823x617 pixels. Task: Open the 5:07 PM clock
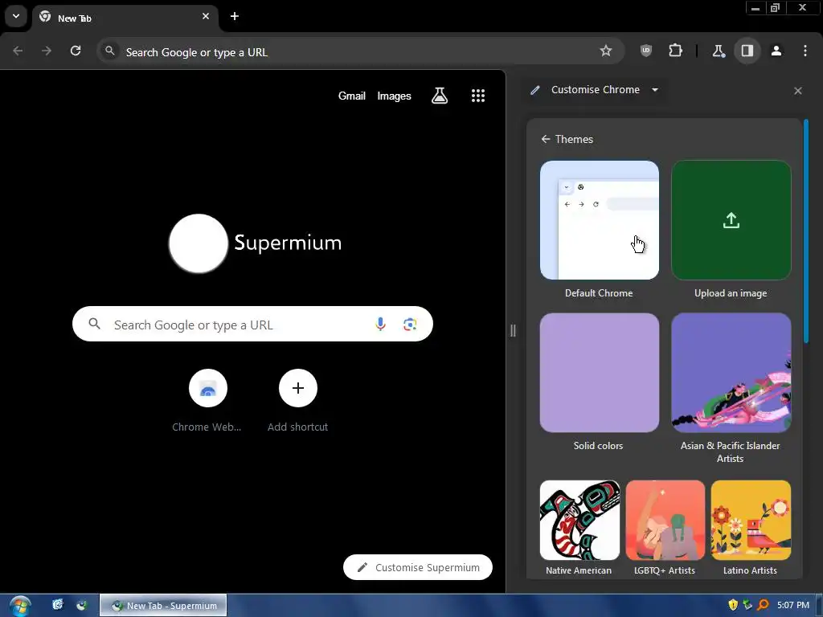pyautogui.click(x=793, y=605)
